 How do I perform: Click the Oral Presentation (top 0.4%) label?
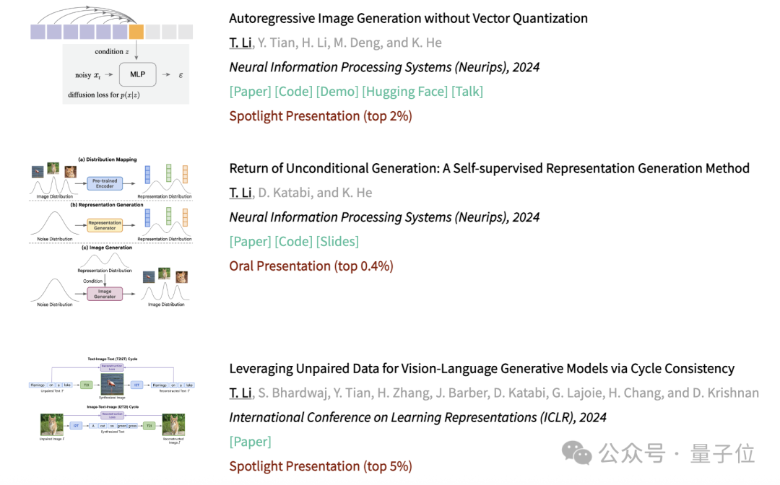[x=311, y=266]
